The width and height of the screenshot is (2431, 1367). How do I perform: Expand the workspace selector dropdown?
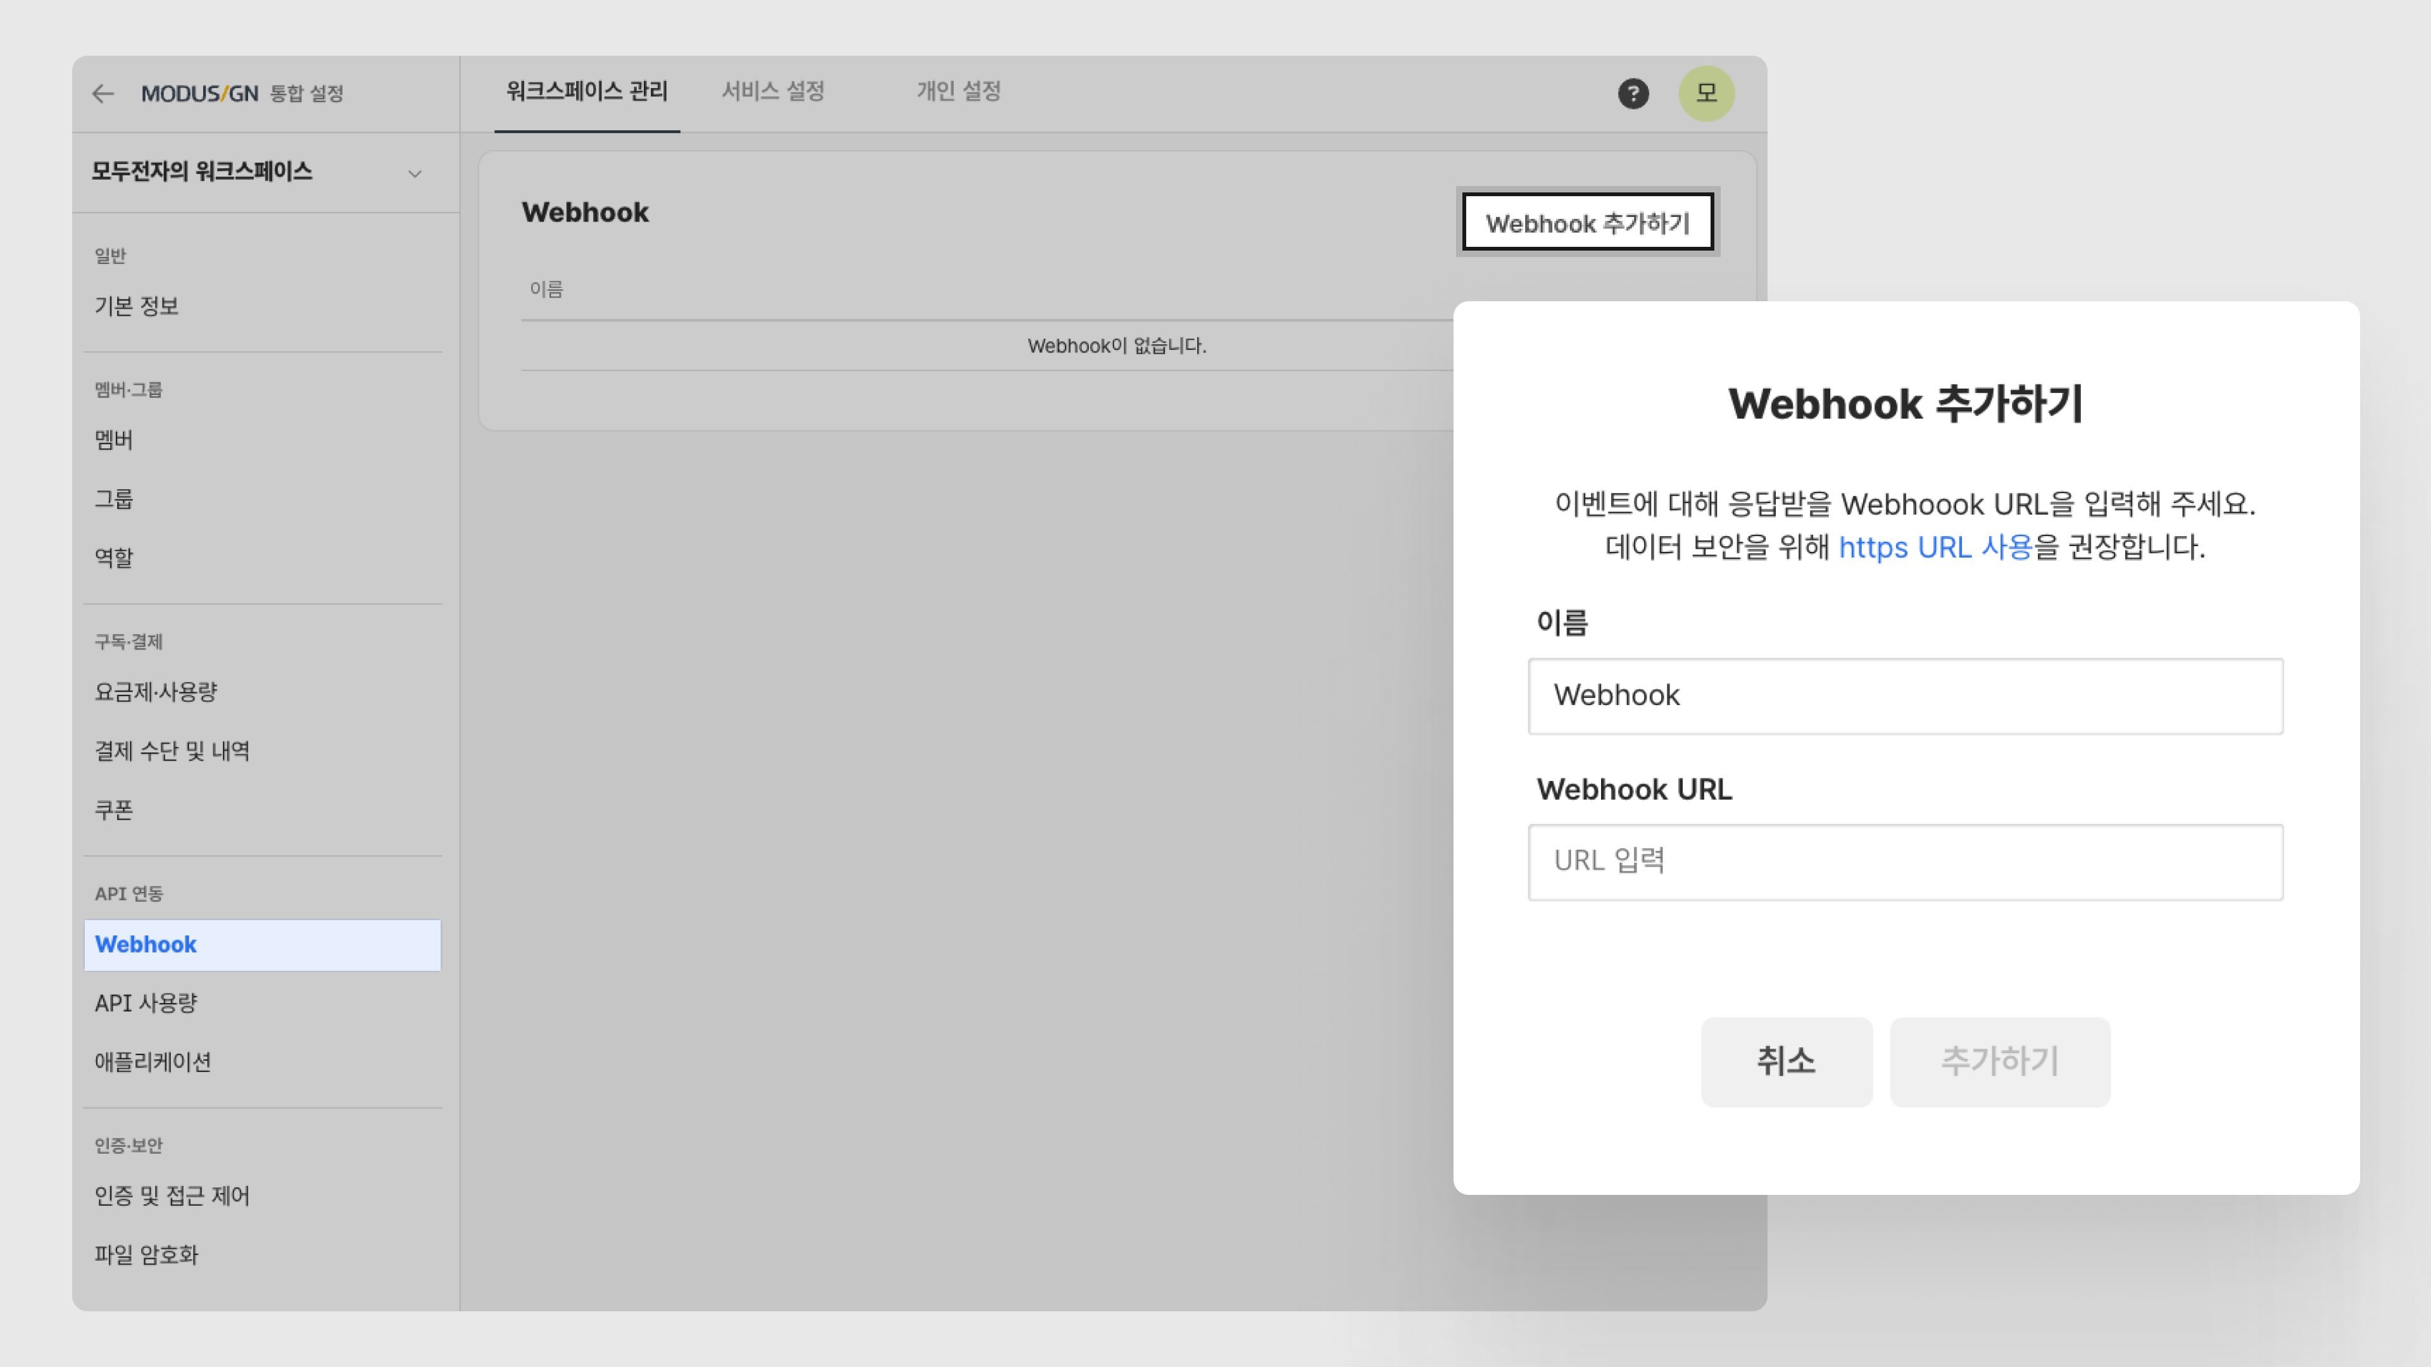tap(413, 173)
